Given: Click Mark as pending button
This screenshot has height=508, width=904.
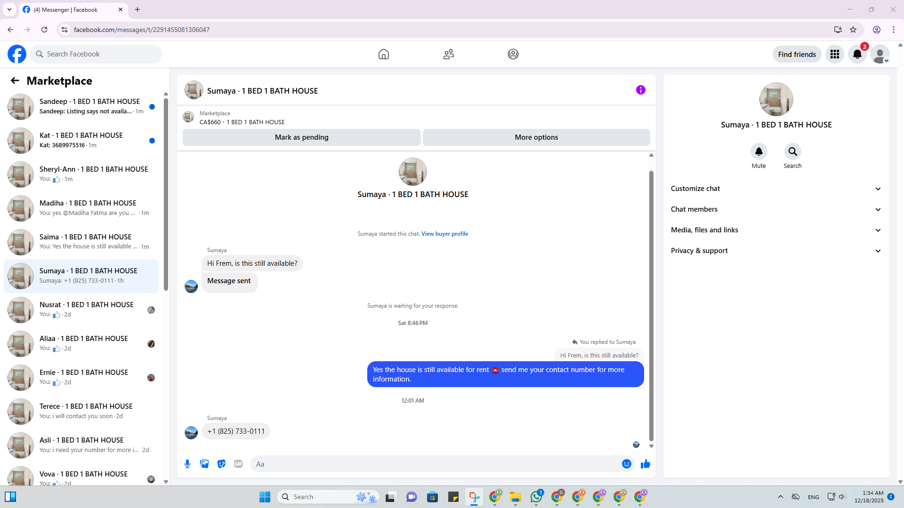Looking at the screenshot, I should click(x=301, y=137).
